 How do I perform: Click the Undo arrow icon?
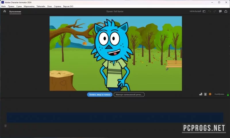tap(210, 11)
